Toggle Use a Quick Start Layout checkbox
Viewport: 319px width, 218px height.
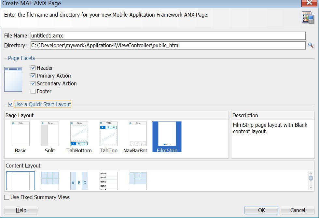(x=10, y=105)
